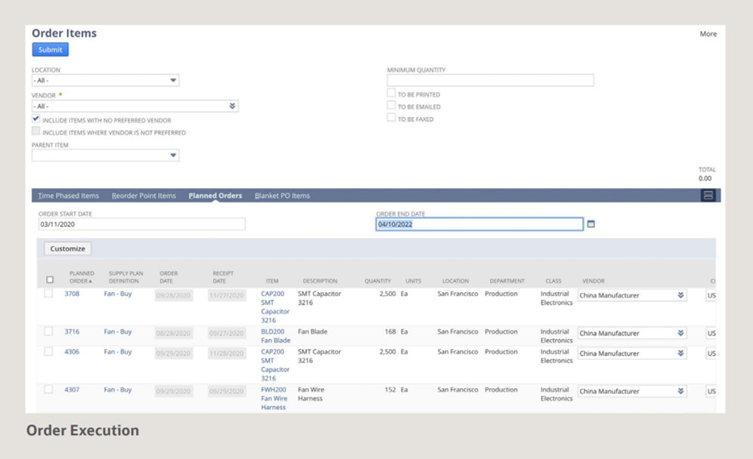Expand vendor dropdown for order 3716
The height and width of the screenshot is (459, 753).
[x=680, y=333]
